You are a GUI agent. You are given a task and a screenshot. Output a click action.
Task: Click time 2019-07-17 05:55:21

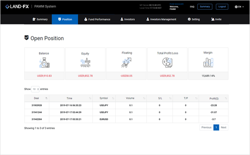[71, 120]
